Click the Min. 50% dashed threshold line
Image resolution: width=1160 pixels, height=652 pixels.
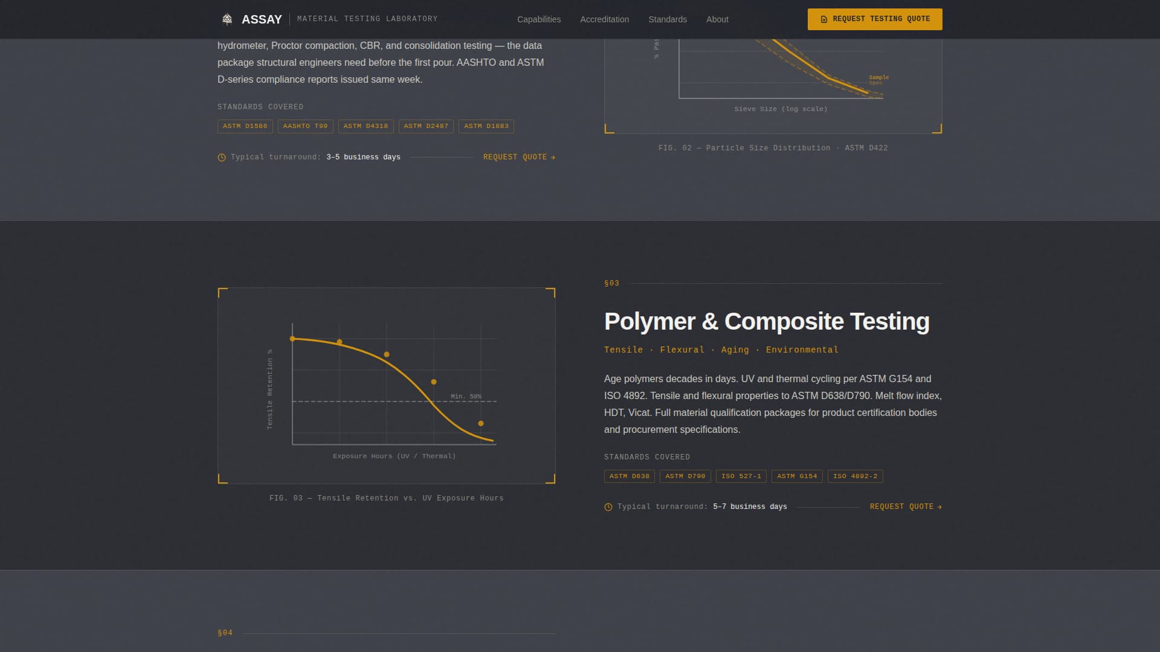393,401
